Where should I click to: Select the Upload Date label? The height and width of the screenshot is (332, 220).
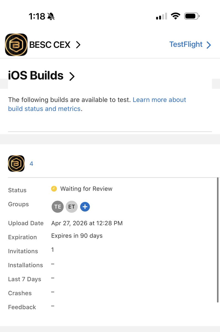(x=26, y=223)
